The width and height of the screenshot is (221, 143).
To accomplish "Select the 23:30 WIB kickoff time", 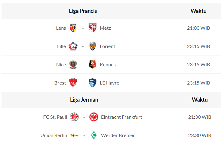I will (200, 135).
